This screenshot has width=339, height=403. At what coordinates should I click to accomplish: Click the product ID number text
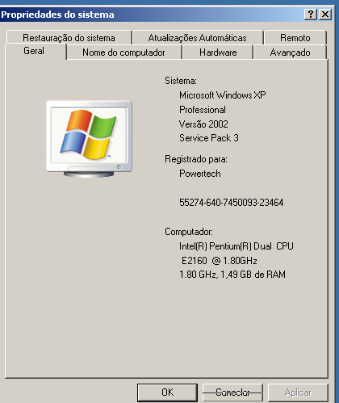(x=232, y=203)
